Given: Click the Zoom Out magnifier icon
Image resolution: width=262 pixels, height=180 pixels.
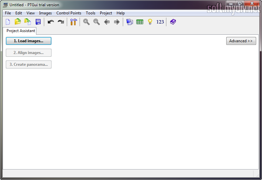Looking at the screenshot, I should coord(97,22).
